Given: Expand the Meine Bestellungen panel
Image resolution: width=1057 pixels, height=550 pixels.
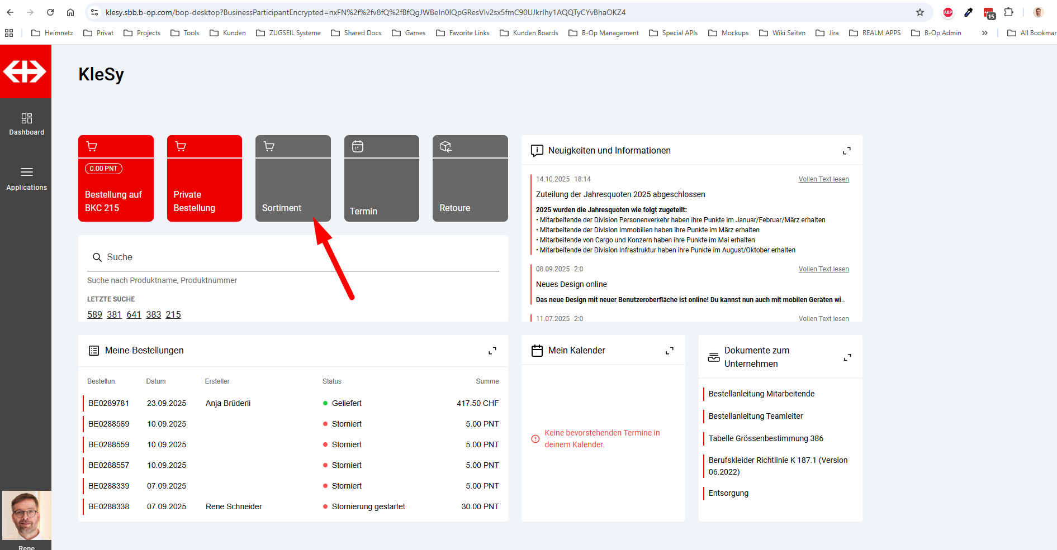Looking at the screenshot, I should 492,351.
